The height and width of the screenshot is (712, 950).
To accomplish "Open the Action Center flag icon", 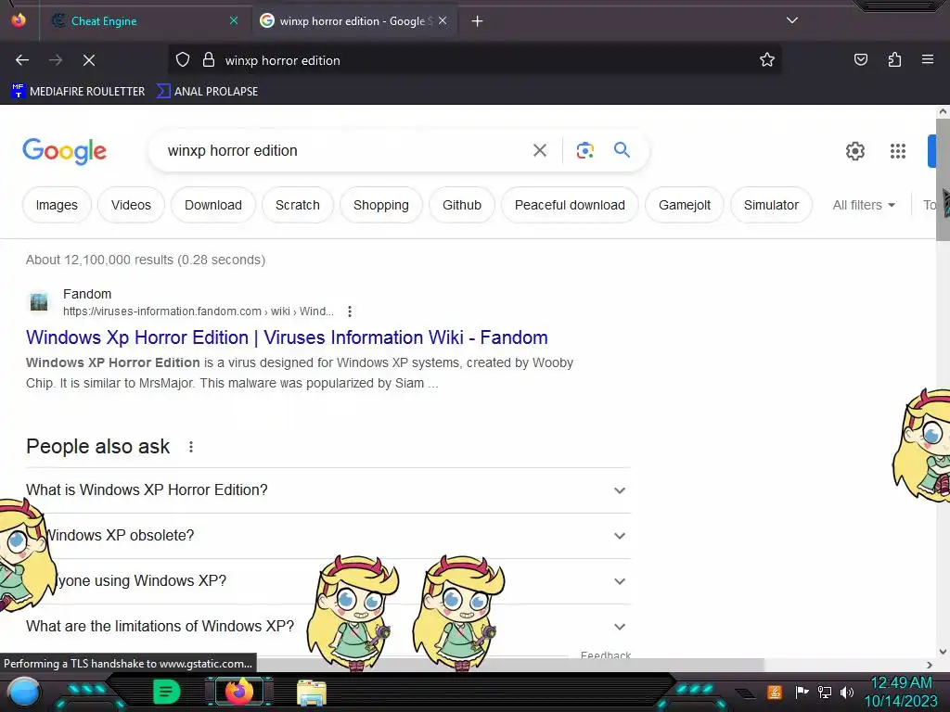I will click(802, 692).
